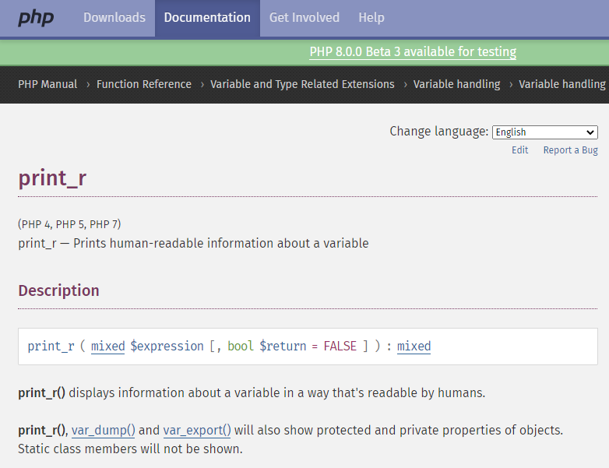609x468 pixels.
Task: Click the FALSE default value
Action: tap(340, 346)
